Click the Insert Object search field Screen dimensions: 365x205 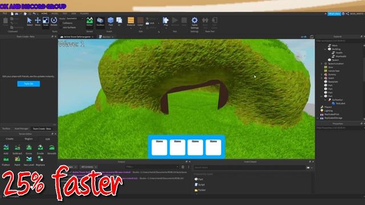click(x=250, y=167)
